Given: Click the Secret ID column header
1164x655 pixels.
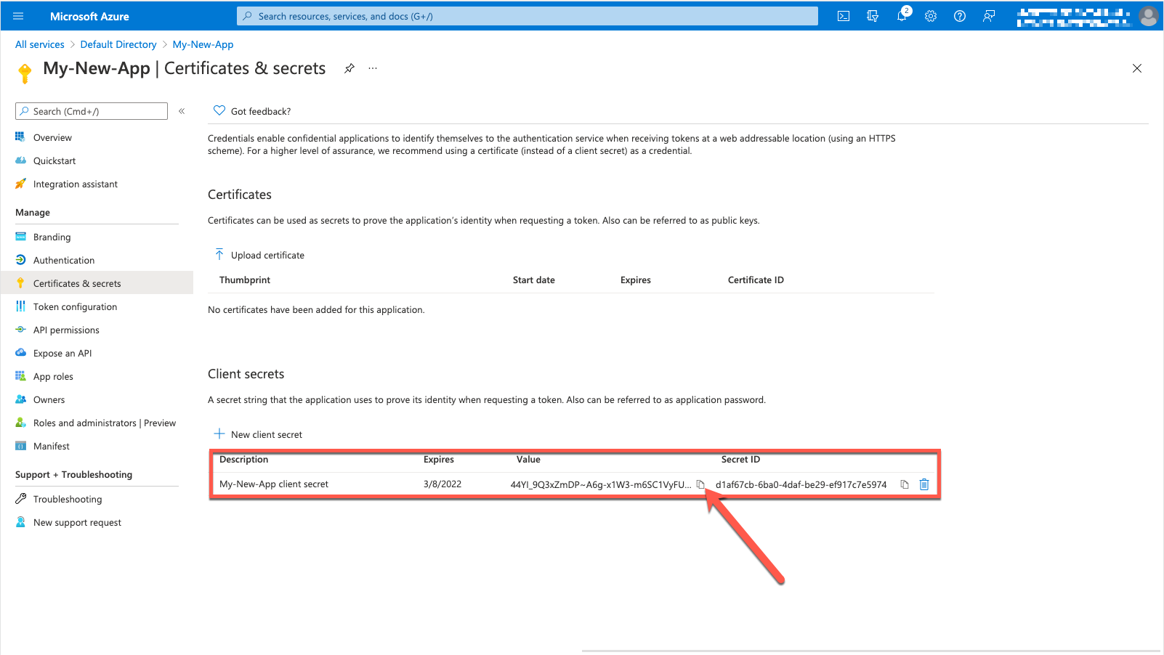Looking at the screenshot, I should [740, 459].
